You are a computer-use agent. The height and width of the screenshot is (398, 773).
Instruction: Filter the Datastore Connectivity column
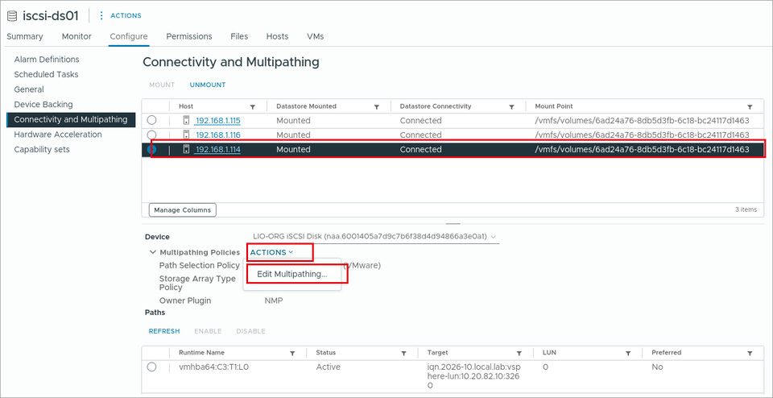tap(512, 106)
